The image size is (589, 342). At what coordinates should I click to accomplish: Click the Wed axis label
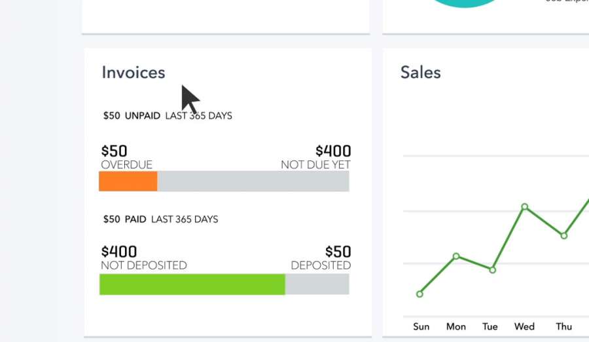pos(524,326)
